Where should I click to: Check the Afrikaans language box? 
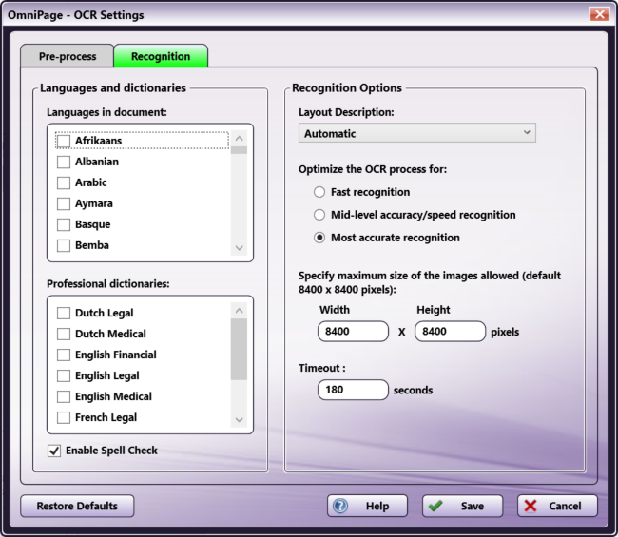[64, 141]
